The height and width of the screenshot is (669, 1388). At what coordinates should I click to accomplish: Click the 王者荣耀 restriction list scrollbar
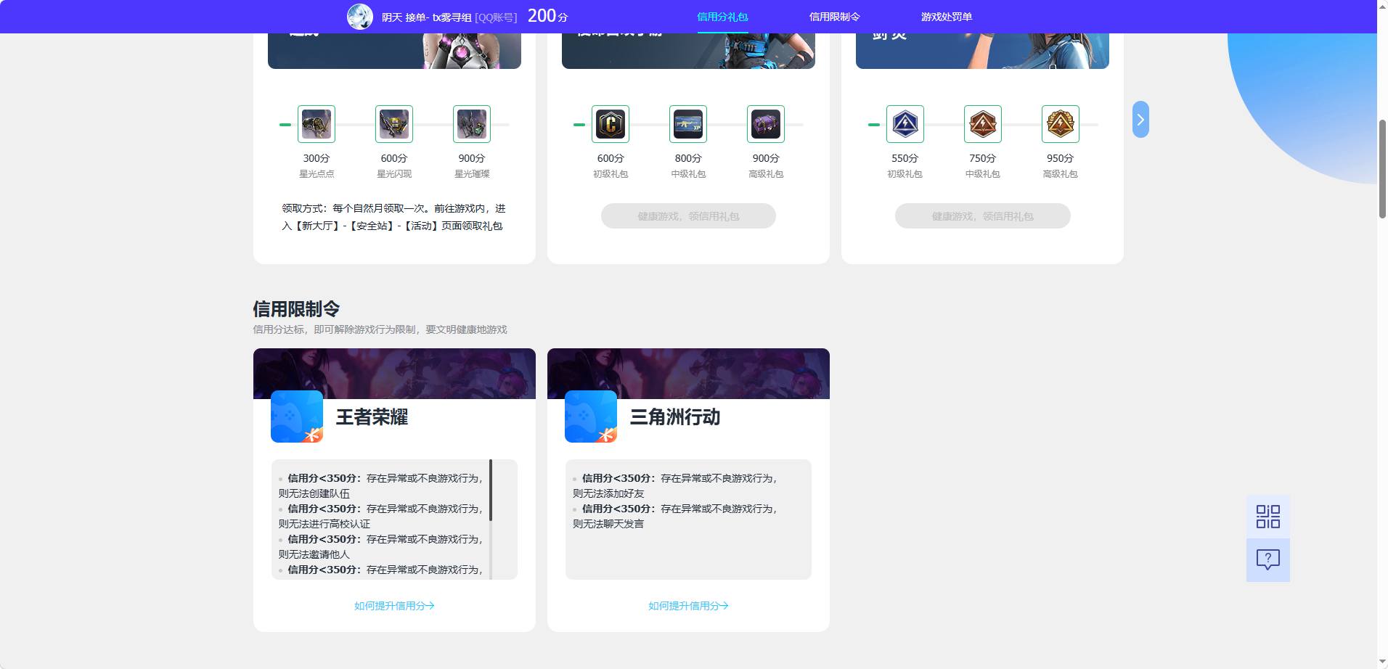click(491, 490)
